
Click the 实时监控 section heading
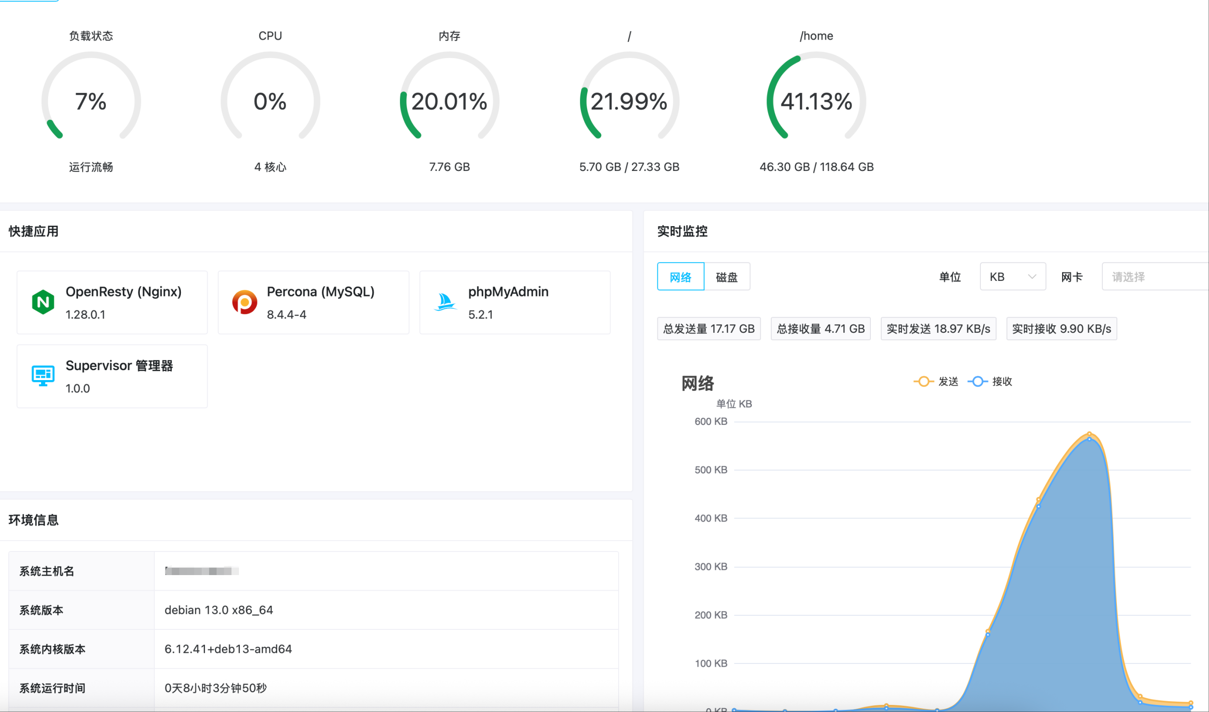coord(682,231)
